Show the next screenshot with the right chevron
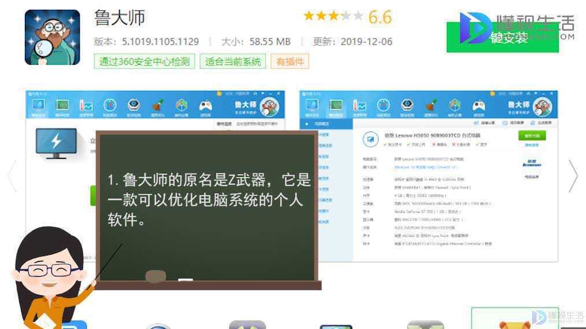586x329 pixels. (573, 176)
